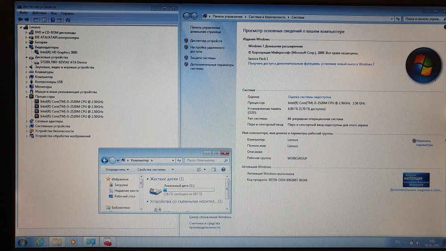Collapse Процессоры node
The image size is (446, 251).
[x=26, y=96]
